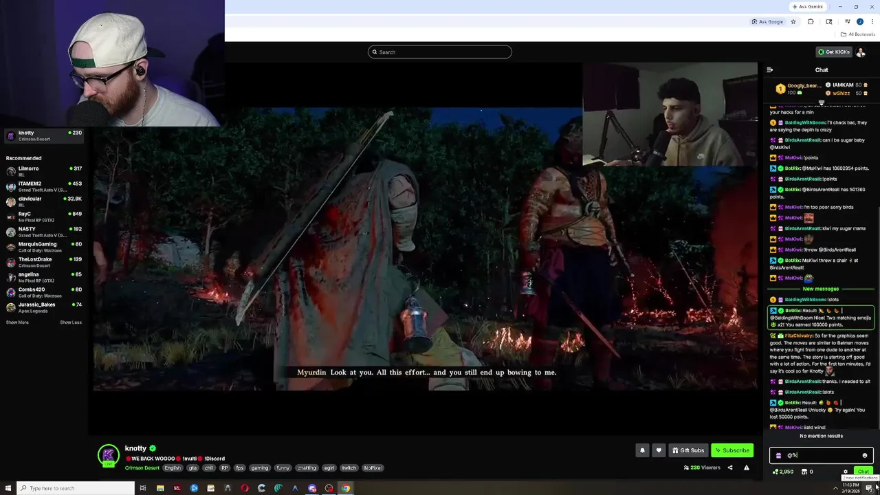Toggle stream notifications bell icon
This screenshot has width=880, height=495.
[642, 450]
